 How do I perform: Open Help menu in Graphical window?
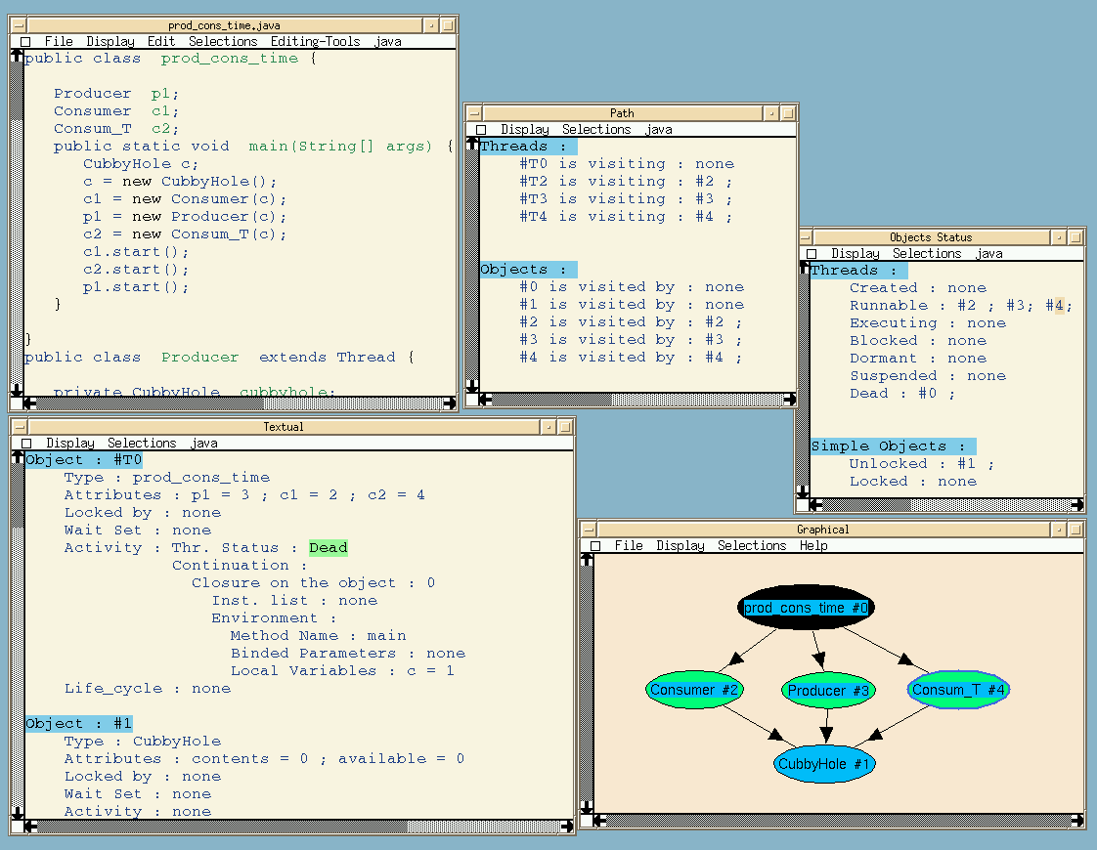coord(813,546)
